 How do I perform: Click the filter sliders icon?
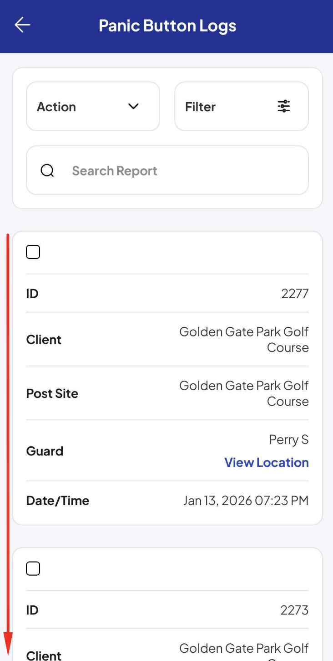(x=284, y=106)
